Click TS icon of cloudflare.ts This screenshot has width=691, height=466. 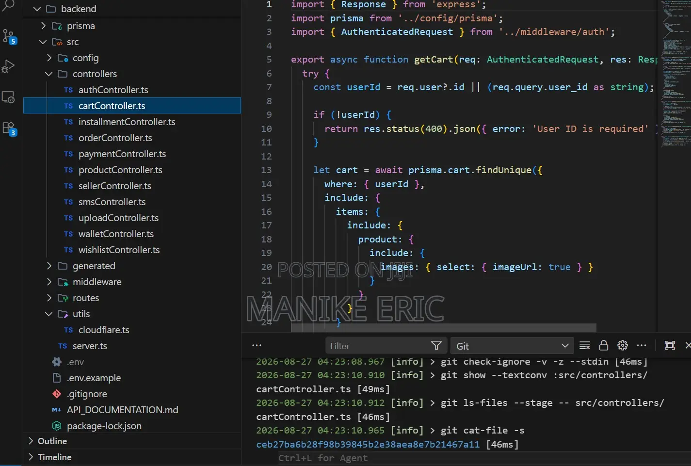pyautogui.click(x=68, y=330)
